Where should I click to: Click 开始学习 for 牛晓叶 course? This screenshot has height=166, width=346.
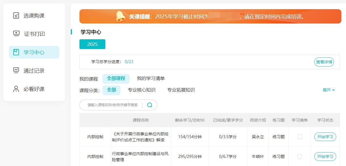pos(325,157)
